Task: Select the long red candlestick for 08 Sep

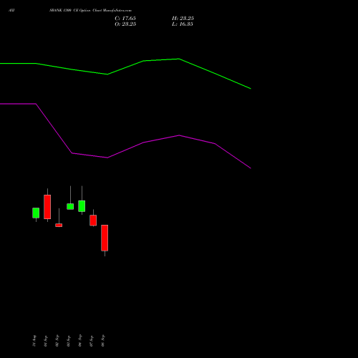Action: click(x=105, y=238)
